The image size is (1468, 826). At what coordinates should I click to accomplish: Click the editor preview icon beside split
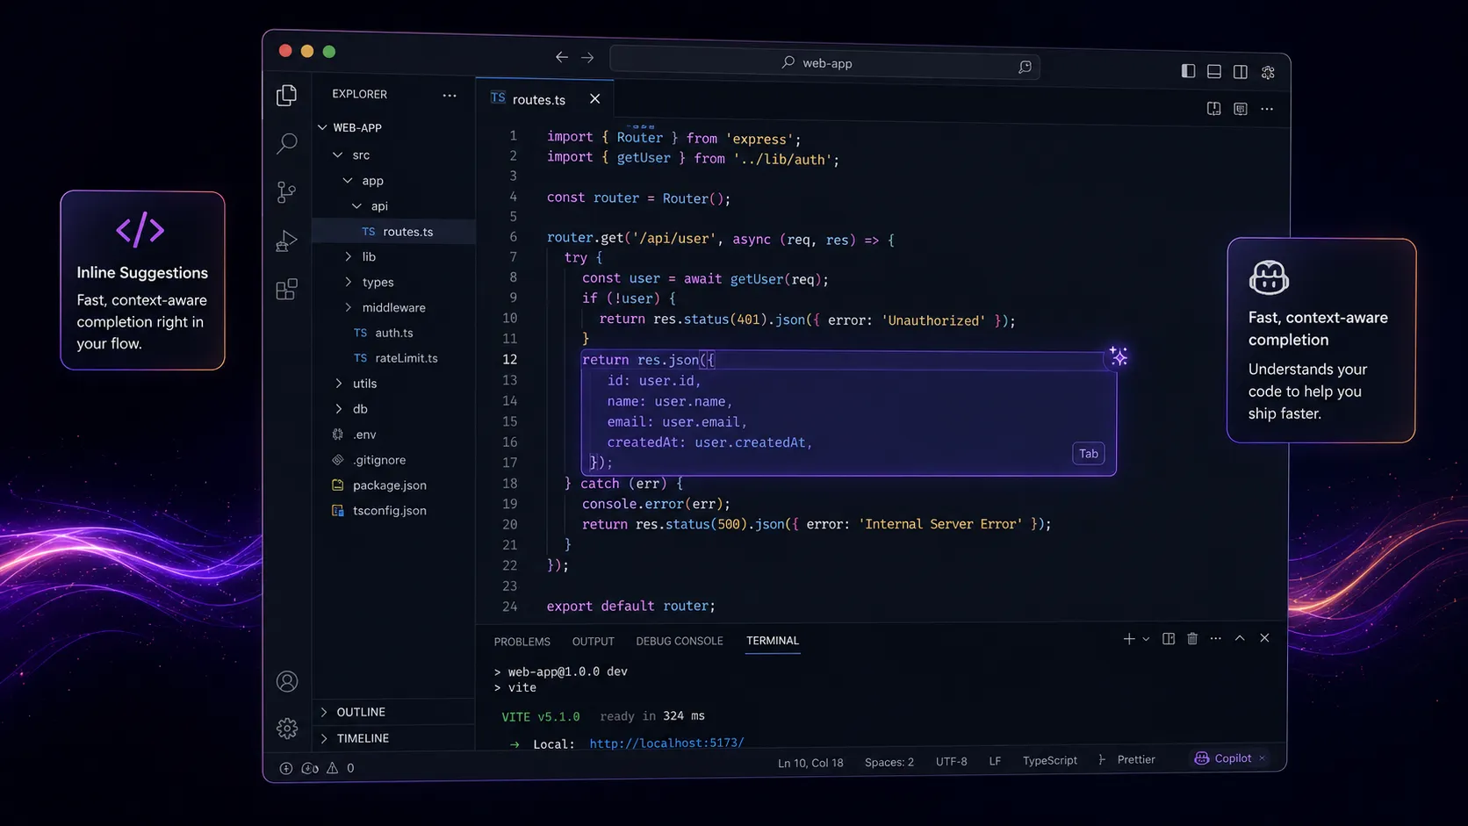(1241, 109)
